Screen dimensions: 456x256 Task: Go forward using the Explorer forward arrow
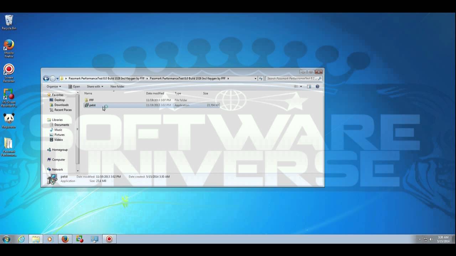(53, 79)
